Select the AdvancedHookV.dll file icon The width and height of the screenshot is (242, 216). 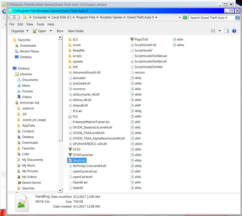pyautogui.click(x=70, y=73)
